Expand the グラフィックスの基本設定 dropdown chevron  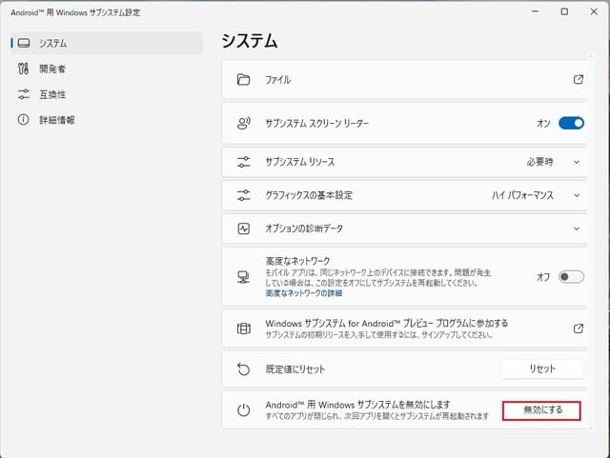[577, 195]
